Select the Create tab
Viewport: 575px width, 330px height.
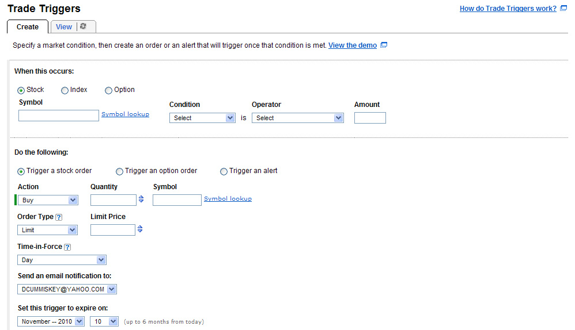pyautogui.click(x=28, y=27)
